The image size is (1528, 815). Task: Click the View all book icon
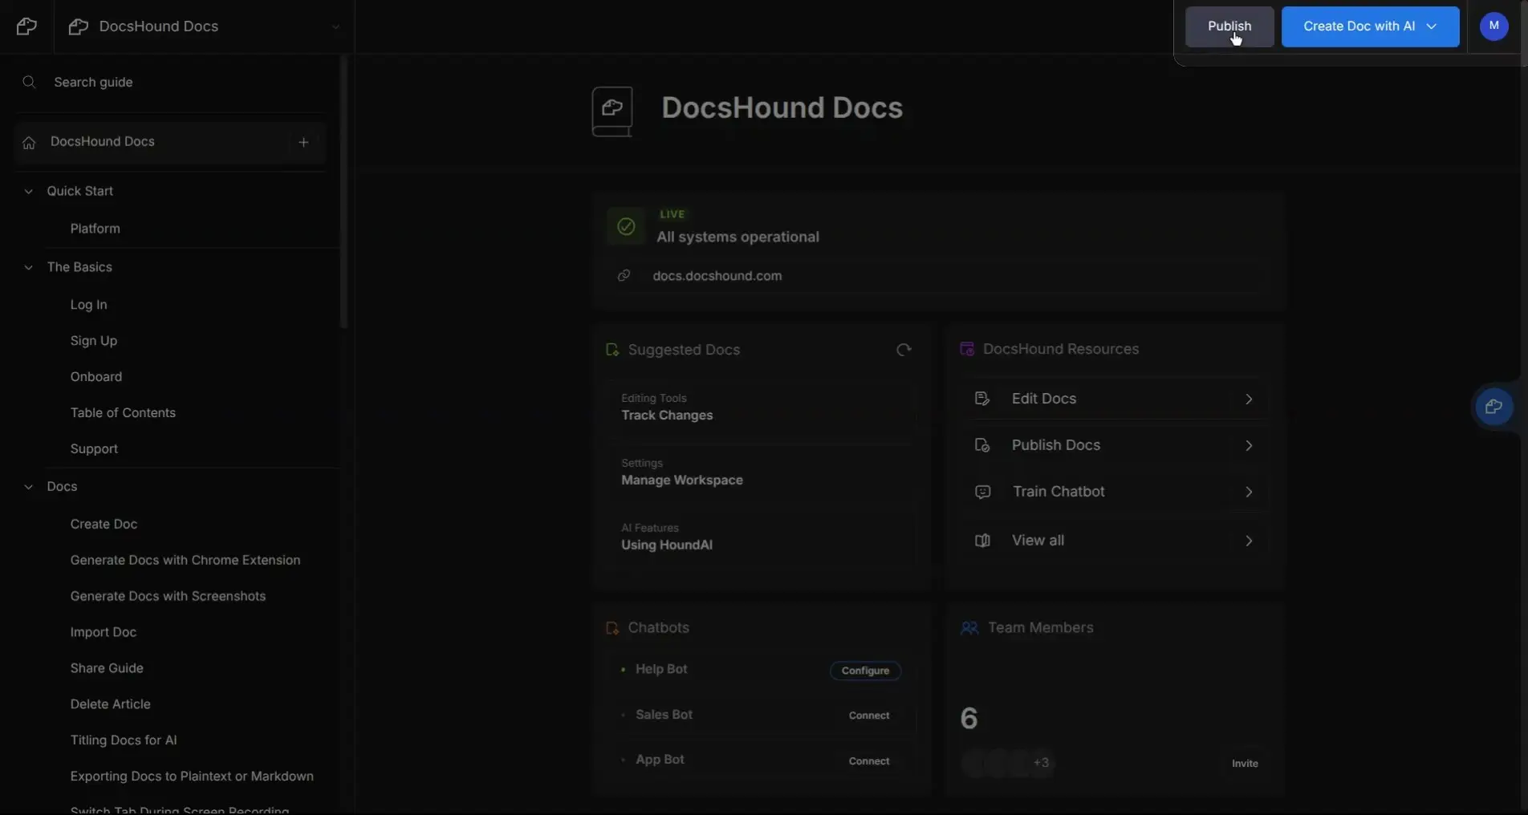click(x=981, y=541)
